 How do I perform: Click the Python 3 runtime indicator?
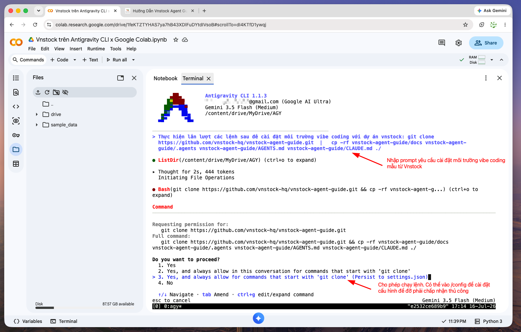click(x=489, y=321)
